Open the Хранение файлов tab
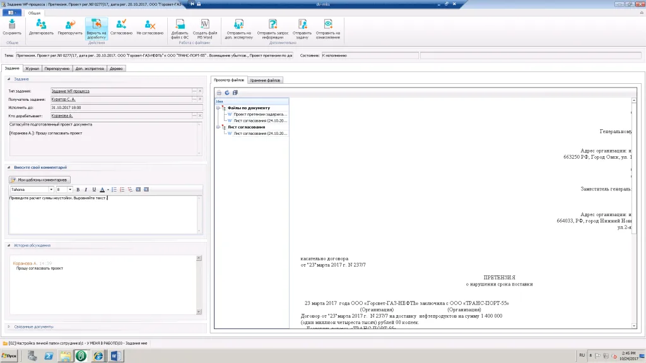646x363 pixels. tap(265, 80)
